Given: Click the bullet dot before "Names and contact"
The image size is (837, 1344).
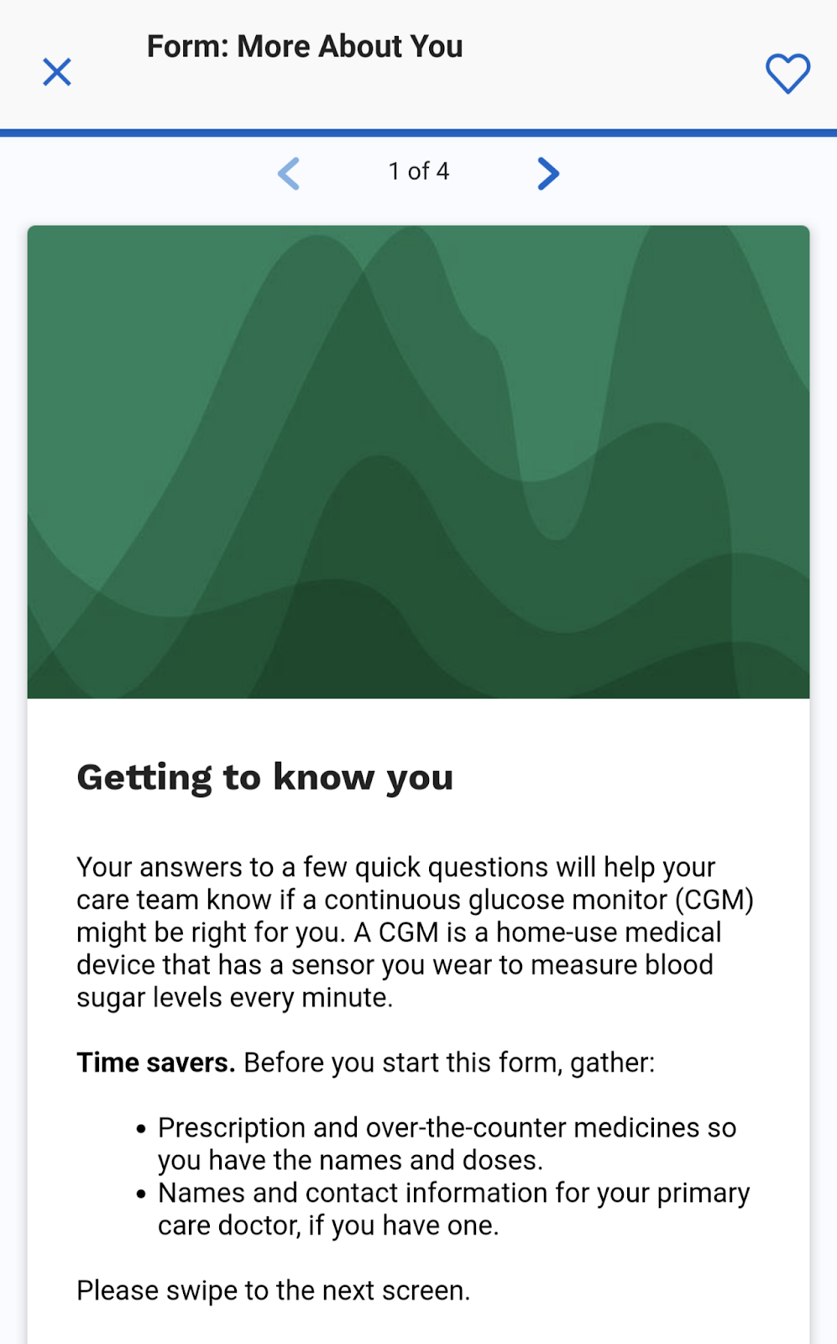Looking at the screenshot, I should coord(141,1194).
